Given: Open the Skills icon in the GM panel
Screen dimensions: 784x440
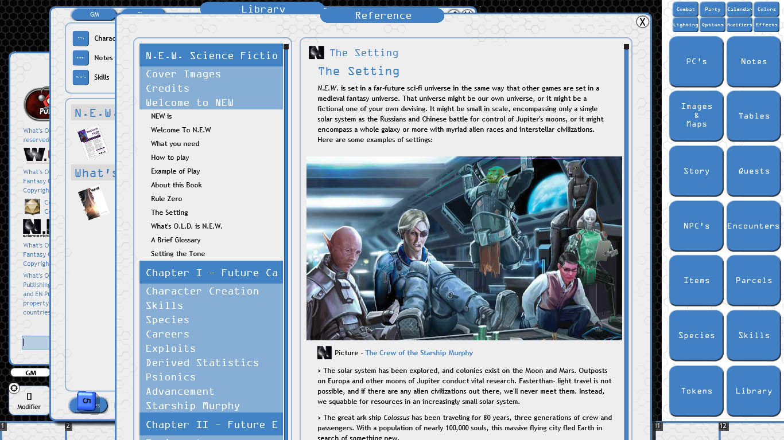Looking at the screenshot, I should click(x=80, y=77).
